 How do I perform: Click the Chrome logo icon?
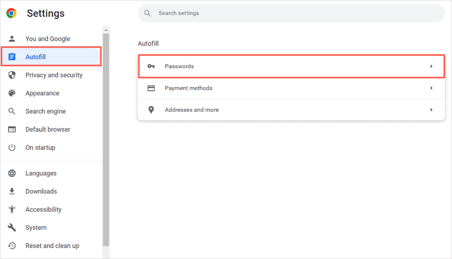[x=11, y=13]
